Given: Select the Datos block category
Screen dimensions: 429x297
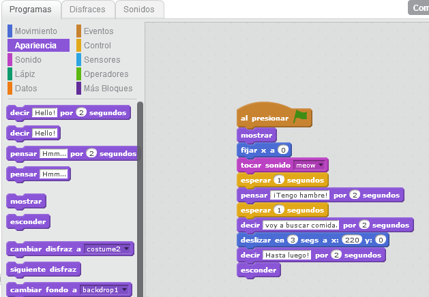Looking at the screenshot, I should click(x=26, y=89).
